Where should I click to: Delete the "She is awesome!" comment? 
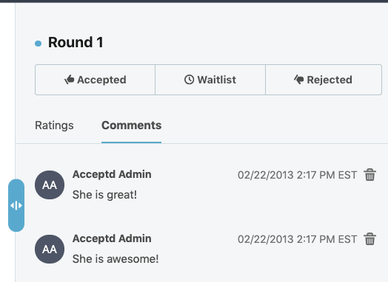[x=370, y=239]
